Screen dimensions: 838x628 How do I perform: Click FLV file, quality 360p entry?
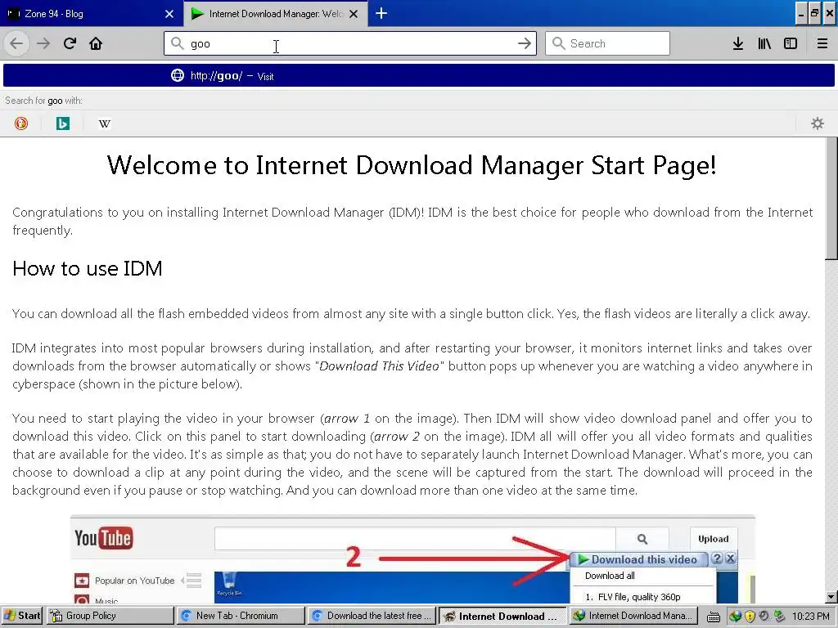(x=633, y=597)
